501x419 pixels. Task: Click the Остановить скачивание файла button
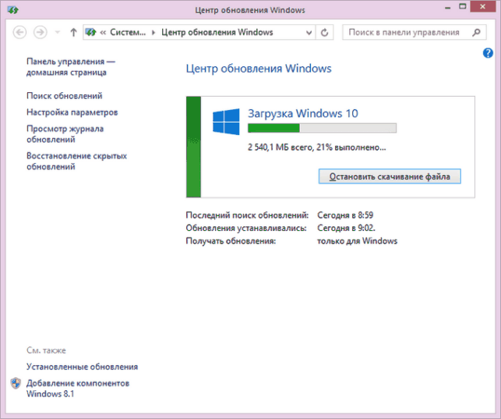(390, 176)
